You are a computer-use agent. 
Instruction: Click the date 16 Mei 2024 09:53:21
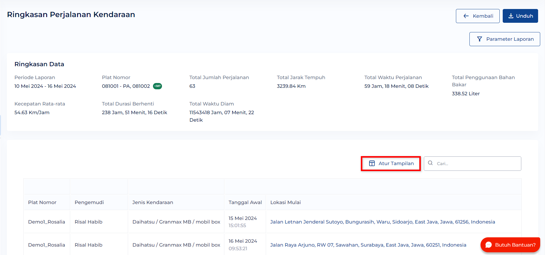click(x=243, y=245)
